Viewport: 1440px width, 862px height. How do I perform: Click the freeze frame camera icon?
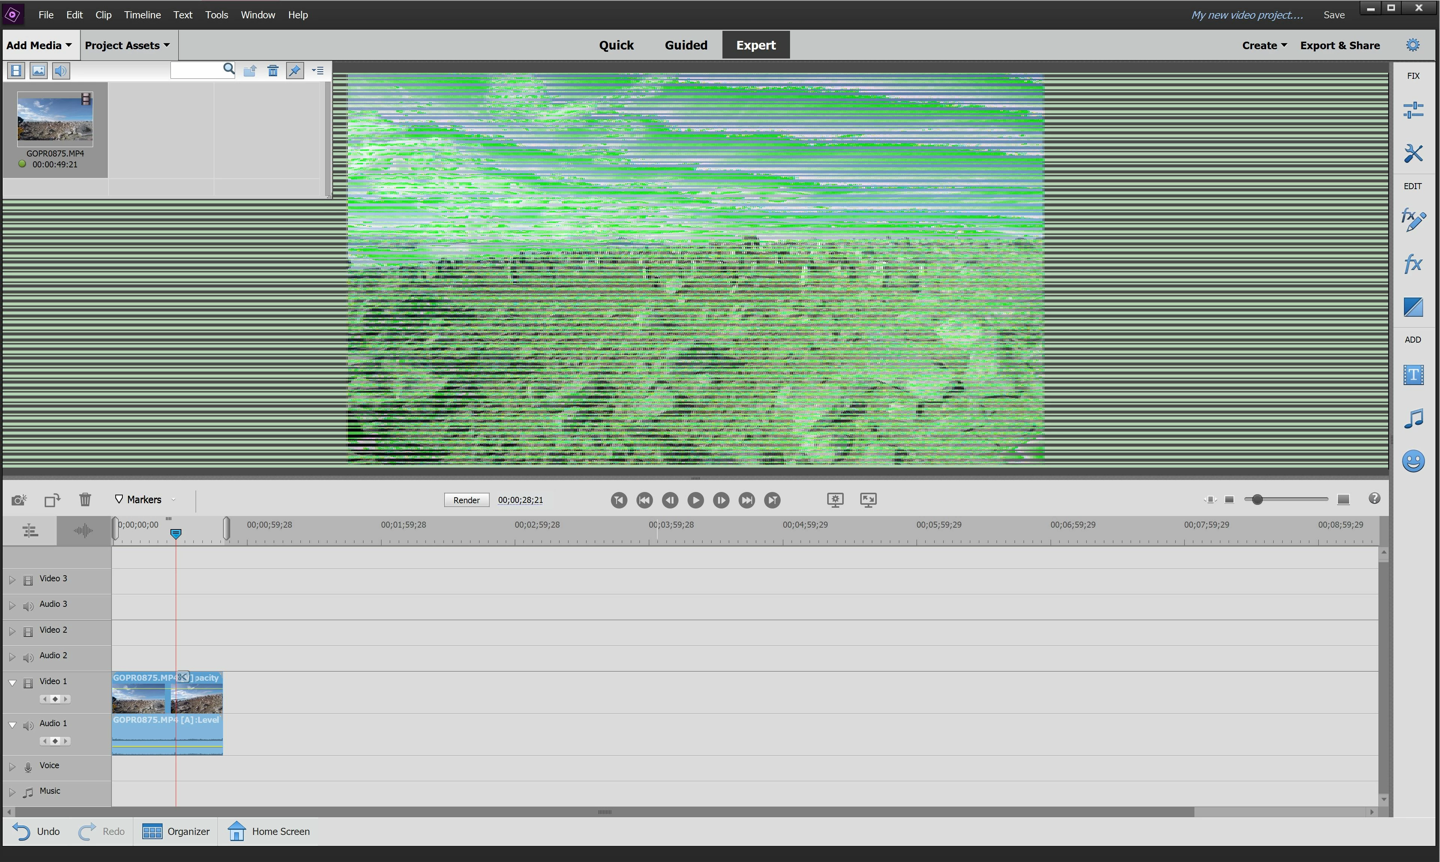pos(19,500)
